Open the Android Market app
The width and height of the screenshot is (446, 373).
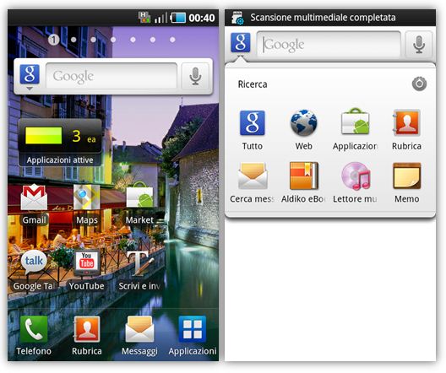click(x=139, y=204)
